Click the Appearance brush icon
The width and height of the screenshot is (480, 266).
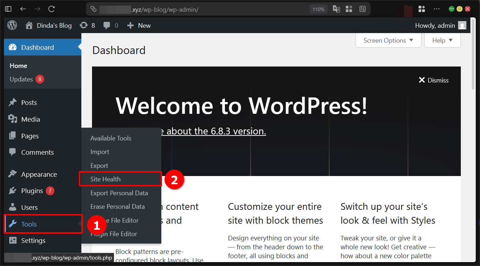coord(14,174)
